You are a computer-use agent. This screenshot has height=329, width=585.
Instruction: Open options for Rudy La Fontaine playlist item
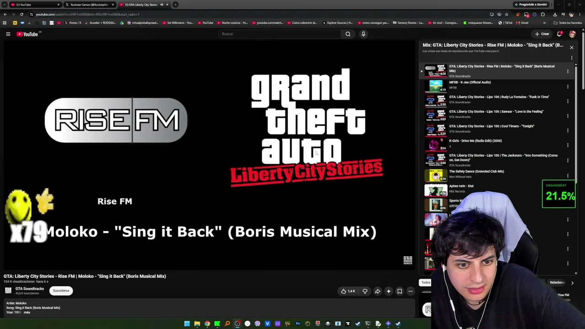[x=568, y=101]
